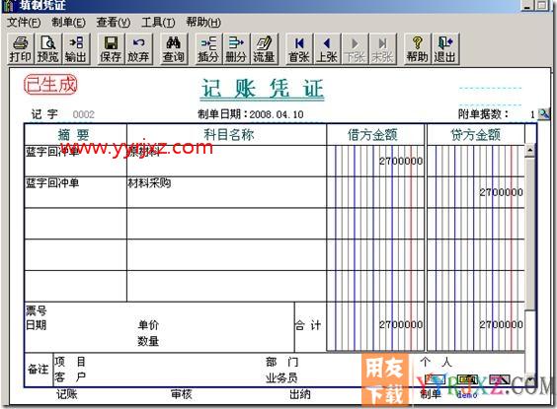Click the 审核 label at bottom
The image size is (557, 409).
click(181, 394)
